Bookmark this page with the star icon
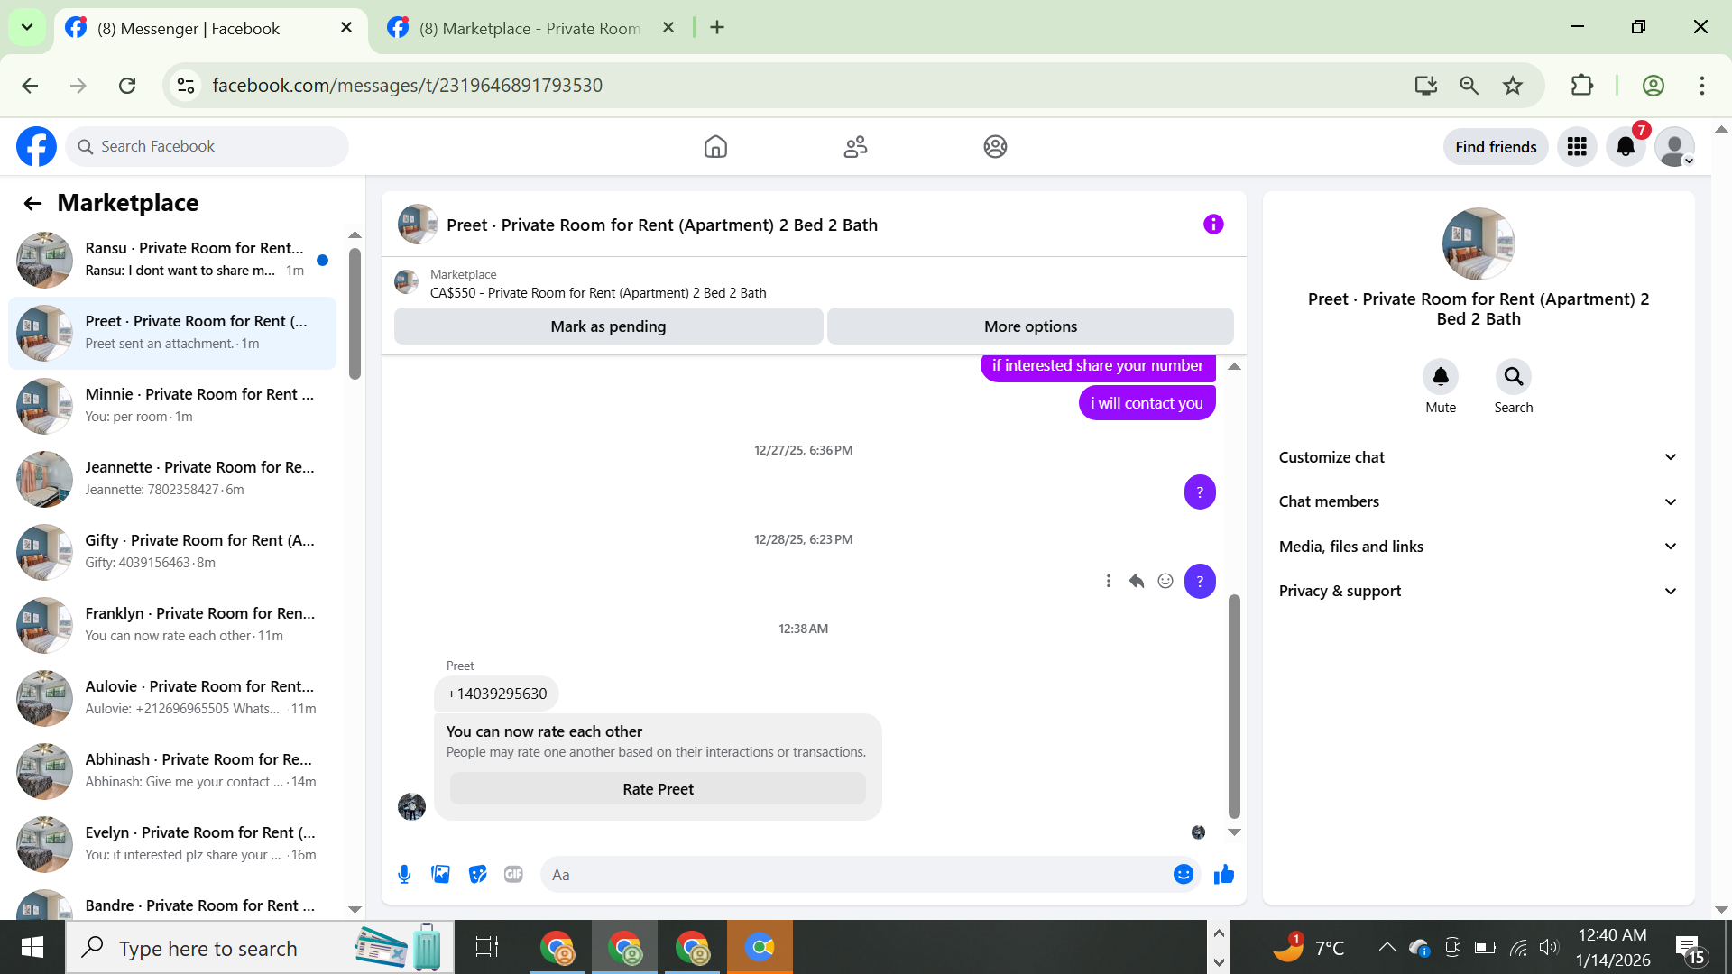1732x974 pixels. point(1512,86)
